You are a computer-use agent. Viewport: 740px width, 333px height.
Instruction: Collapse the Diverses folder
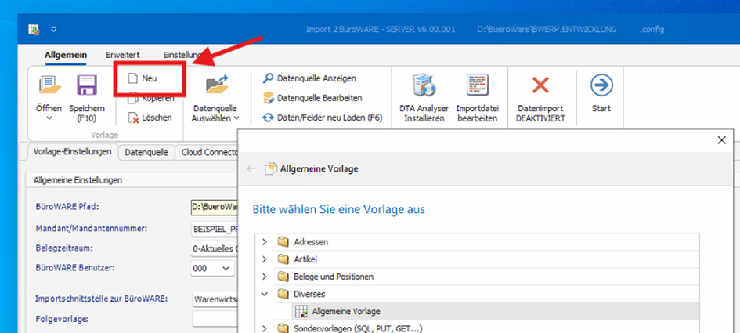(x=265, y=294)
